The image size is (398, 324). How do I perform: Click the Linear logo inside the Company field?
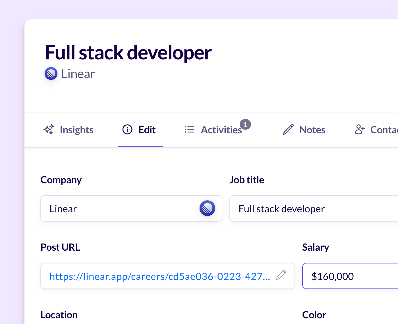(207, 208)
